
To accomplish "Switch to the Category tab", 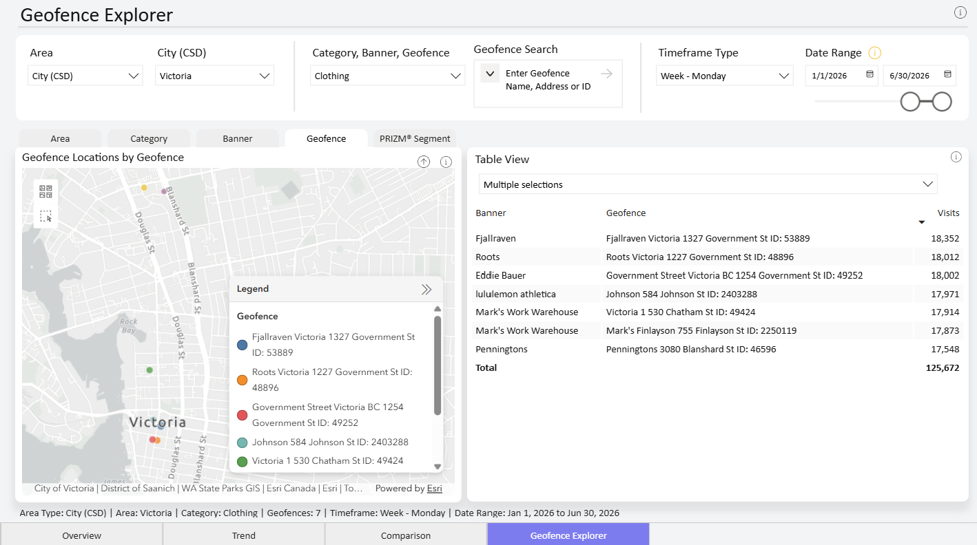I will tap(149, 138).
